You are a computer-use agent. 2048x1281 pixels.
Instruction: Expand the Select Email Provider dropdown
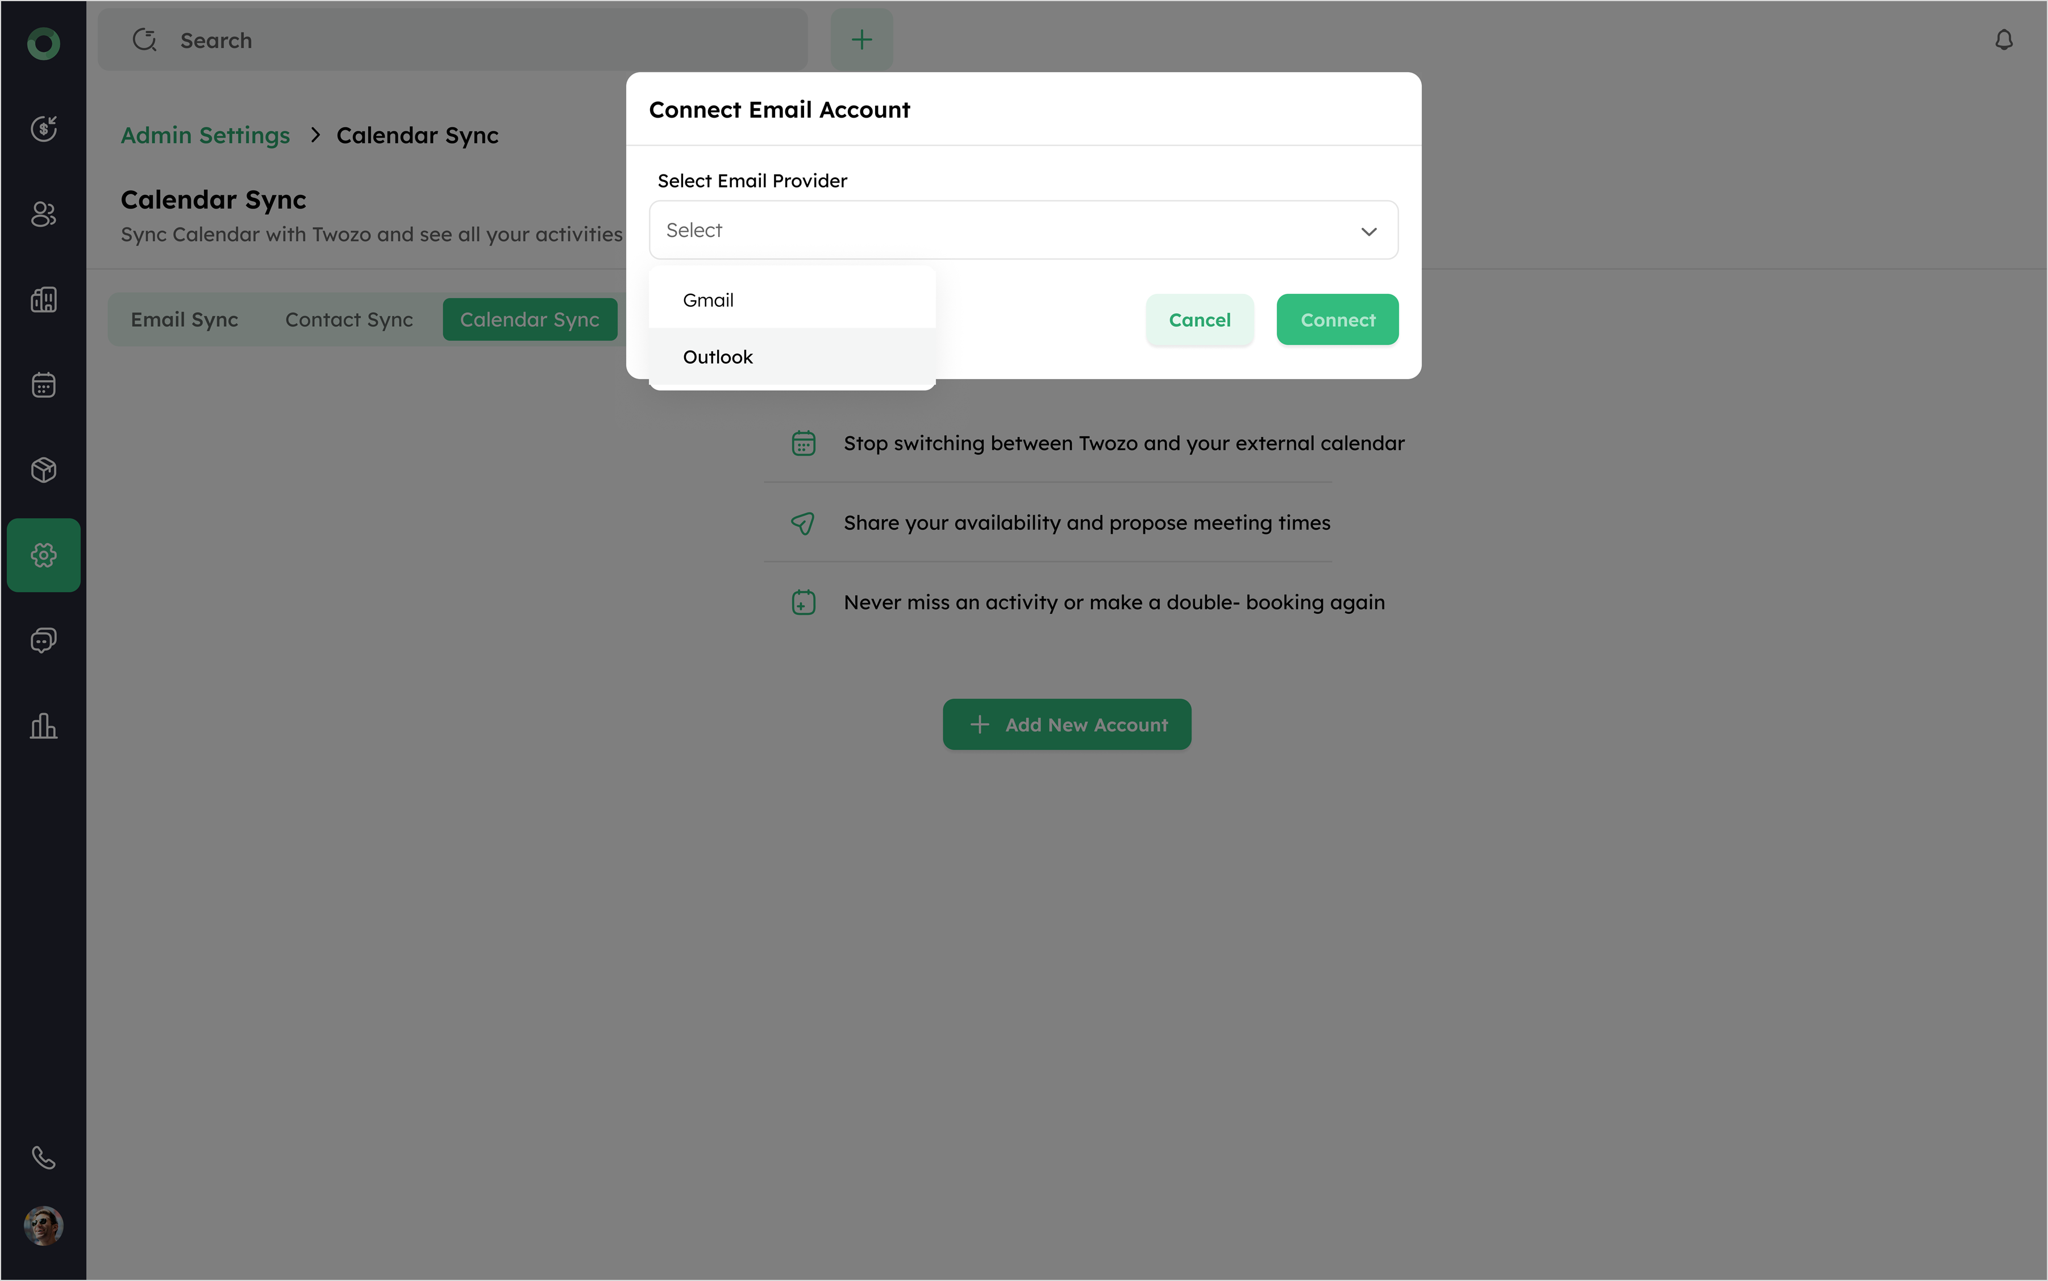(x=1023, y=230)
